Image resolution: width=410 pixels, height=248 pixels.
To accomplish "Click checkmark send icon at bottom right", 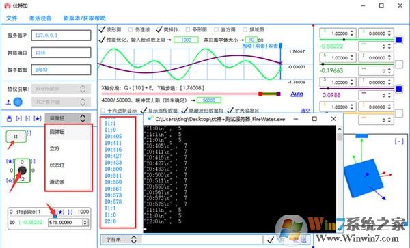I will [271, 239].
